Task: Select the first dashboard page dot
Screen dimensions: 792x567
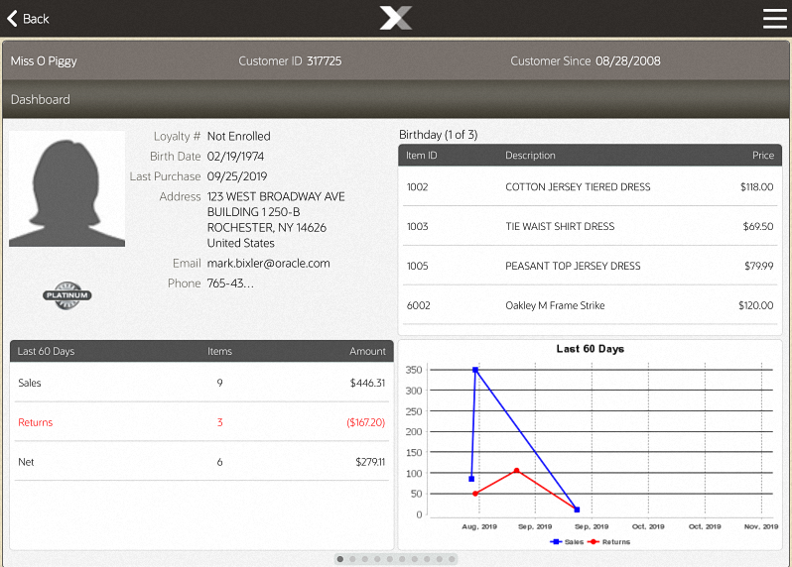Action: tap(340, 559)
